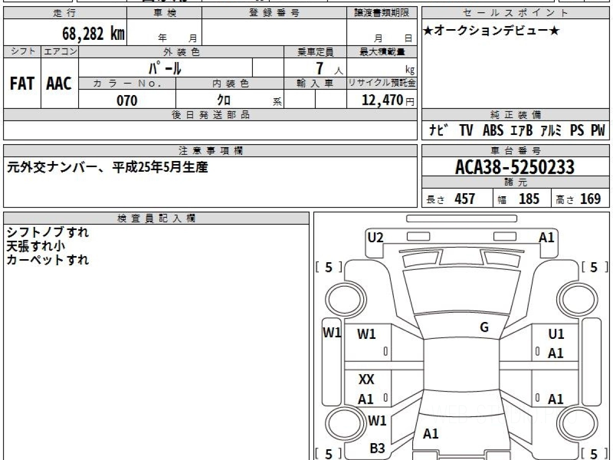Select the ナビ equipment entry
The image size is (613, 460).
[x=439, y=130]
